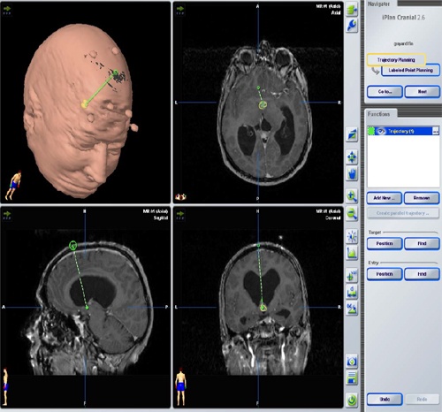The height and width of the screenshot is (412, 442).
Task: Click the Undo button
Action: [385, 400]
